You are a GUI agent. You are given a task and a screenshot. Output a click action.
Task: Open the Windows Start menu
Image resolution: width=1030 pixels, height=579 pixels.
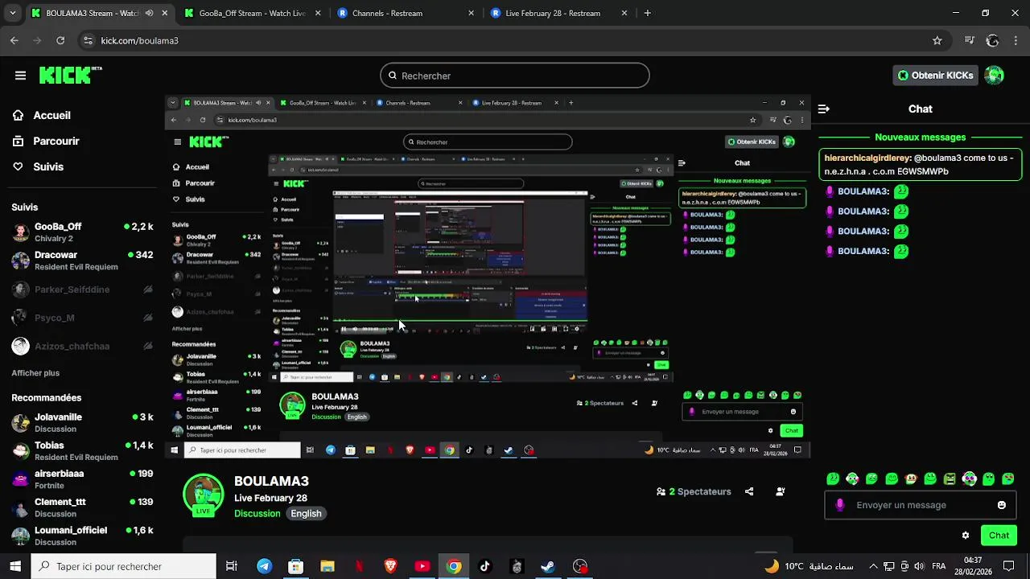click(x=15, y=566)
